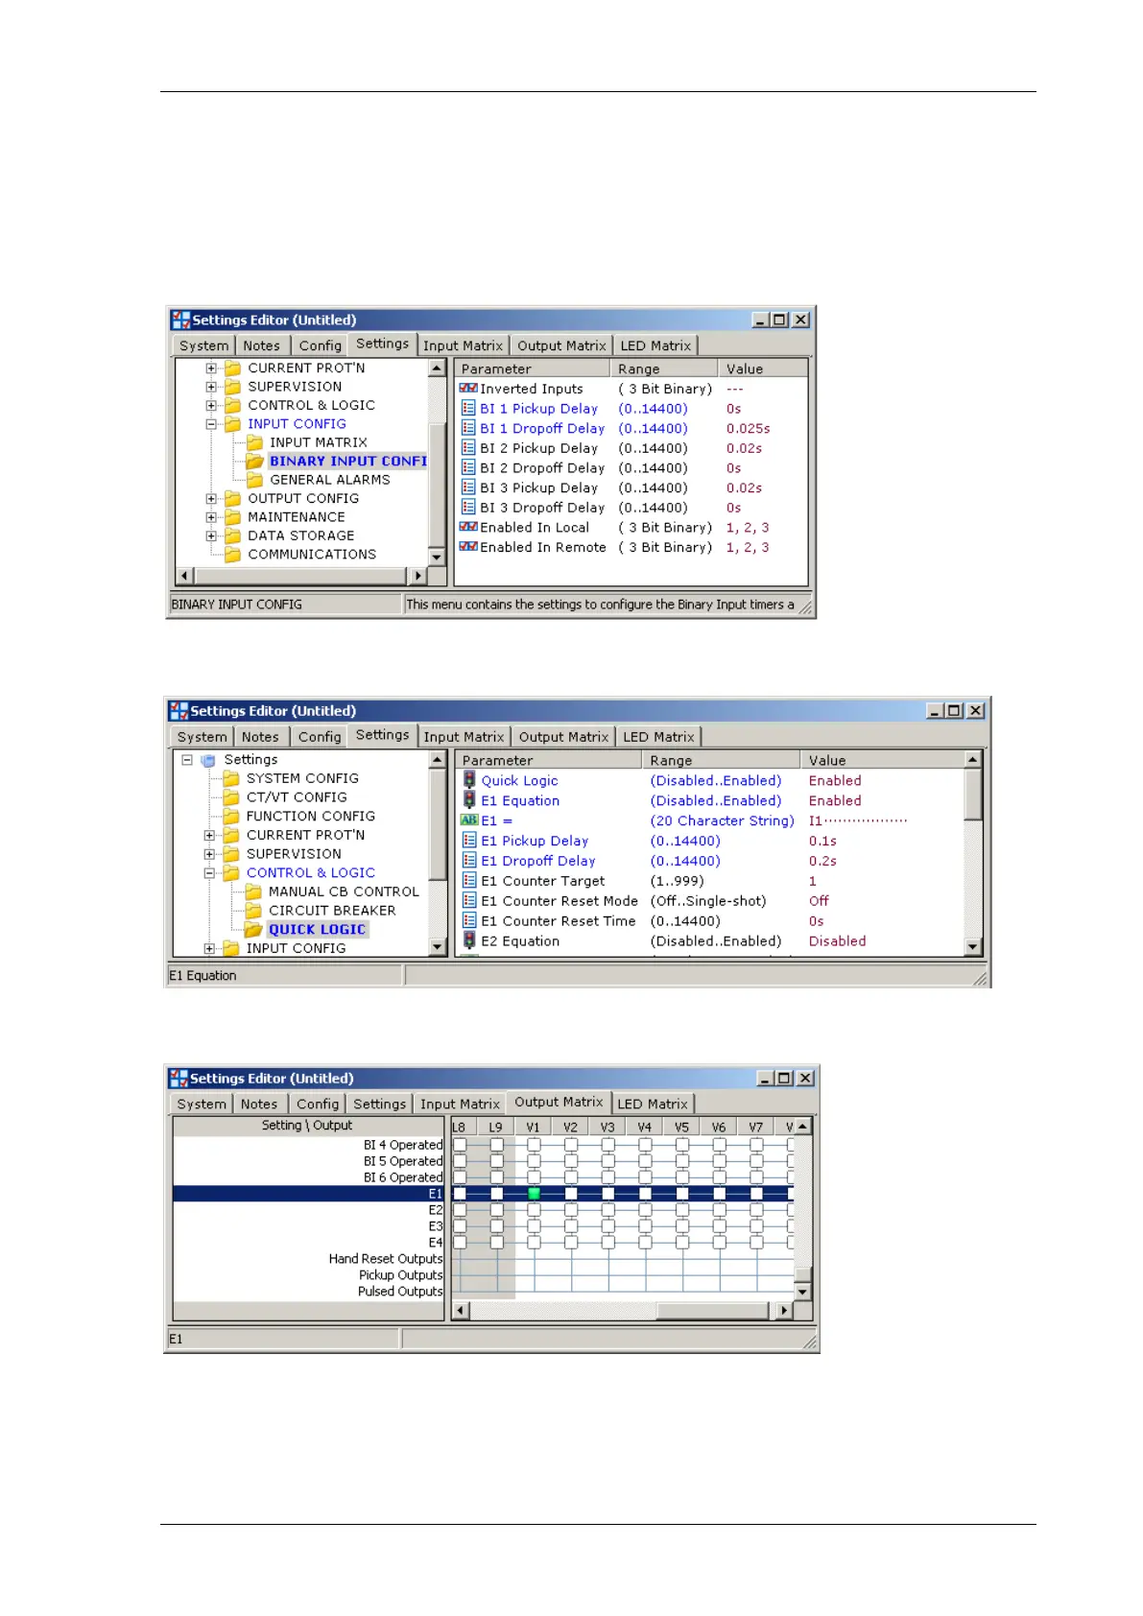
Task: Tick BI 4 Operated checkbox under V1
Action: [534, 1145]
